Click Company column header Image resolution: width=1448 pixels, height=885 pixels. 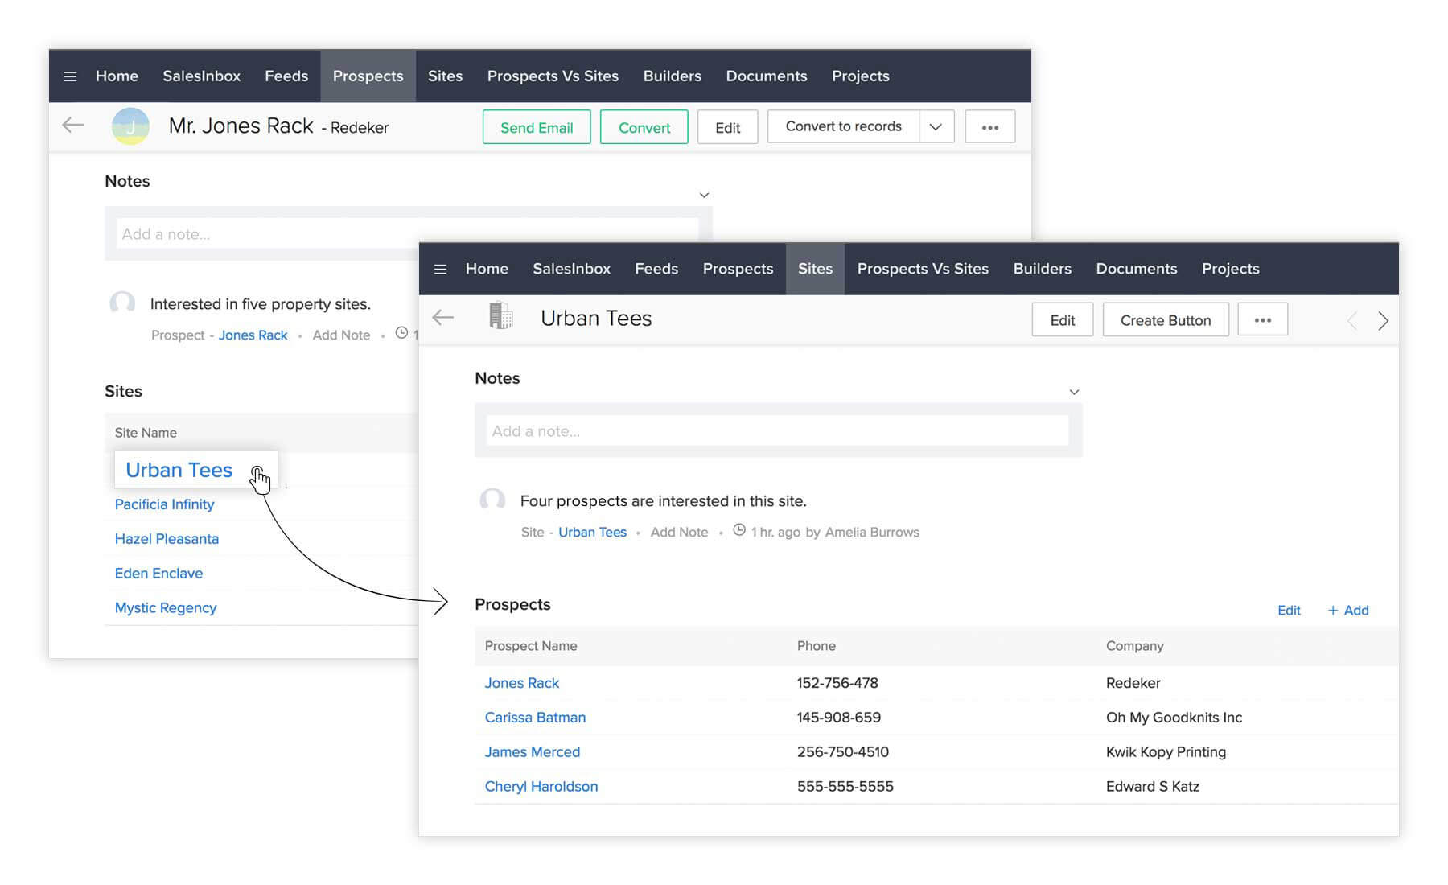point(1134,646)
